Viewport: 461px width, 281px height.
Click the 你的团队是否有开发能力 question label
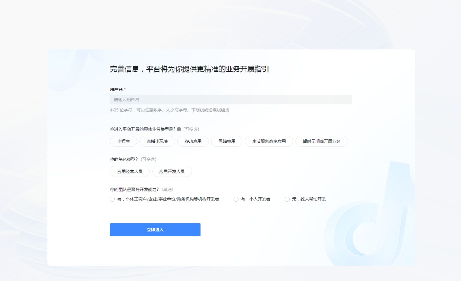click(134, 189)
